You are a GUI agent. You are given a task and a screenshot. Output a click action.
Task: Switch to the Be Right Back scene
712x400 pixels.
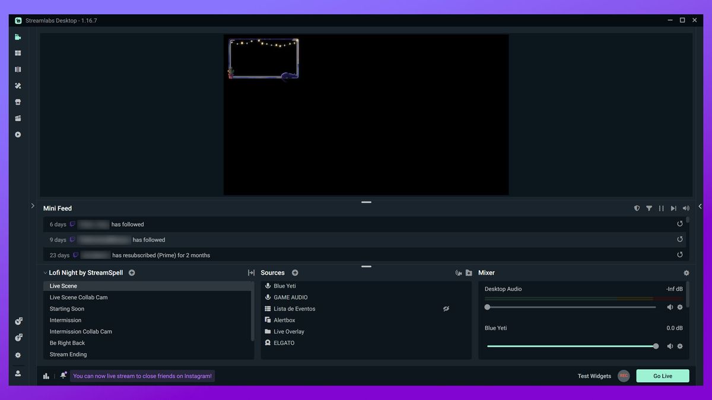67,343
